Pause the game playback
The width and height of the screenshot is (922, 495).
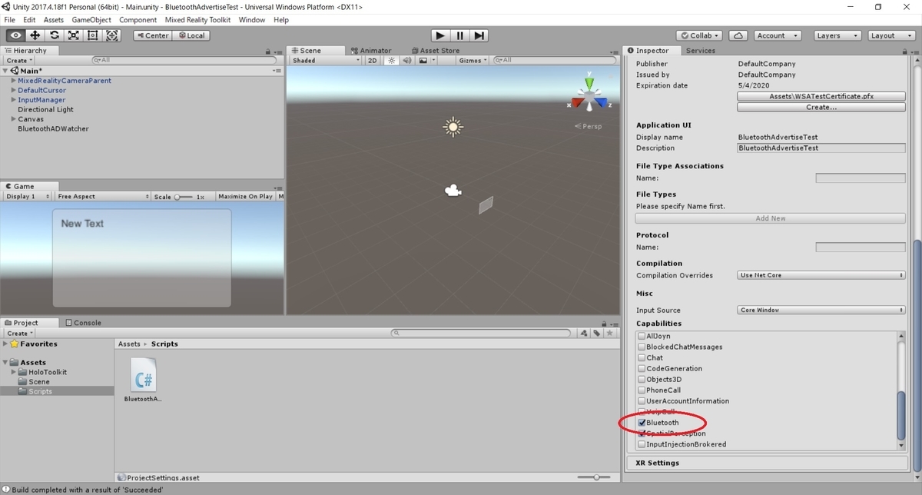click(459, 35)
